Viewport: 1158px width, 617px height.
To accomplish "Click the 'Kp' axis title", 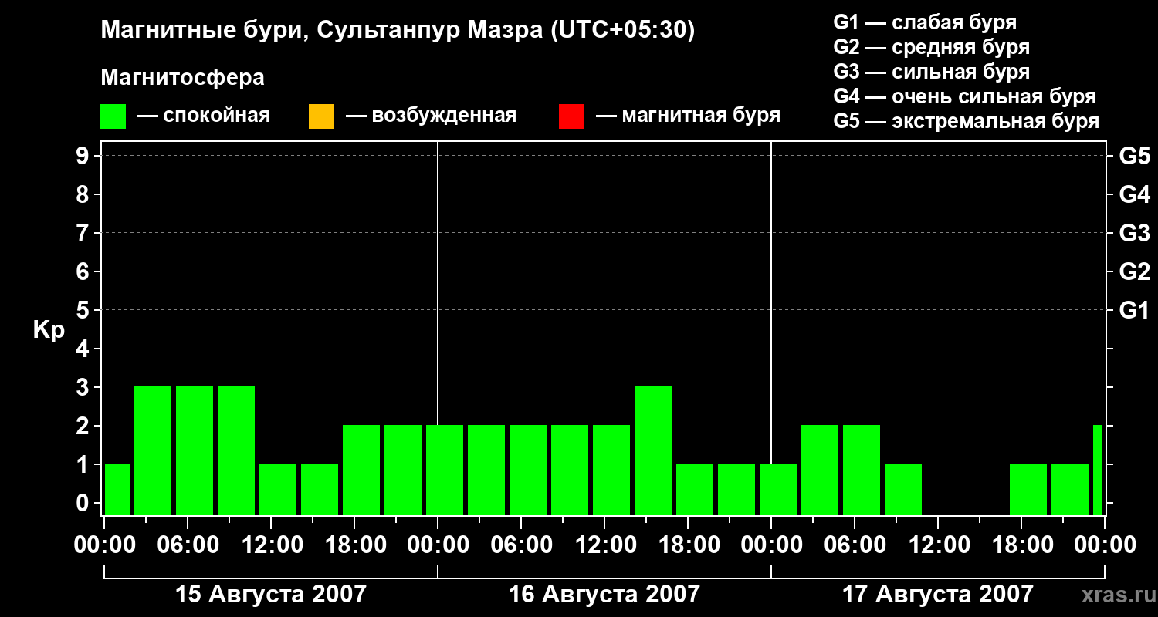I will click(49, 330).
